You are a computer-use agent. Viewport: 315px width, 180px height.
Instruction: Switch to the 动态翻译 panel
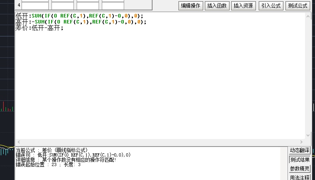pos(299,151)
